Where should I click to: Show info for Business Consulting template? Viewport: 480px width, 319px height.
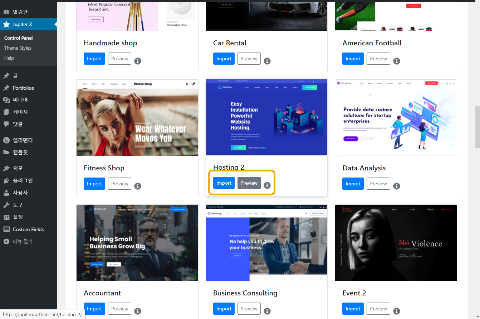[267, 311]
